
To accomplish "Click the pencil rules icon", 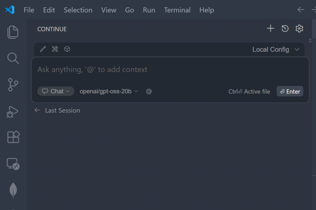I will tap(43, 49).
